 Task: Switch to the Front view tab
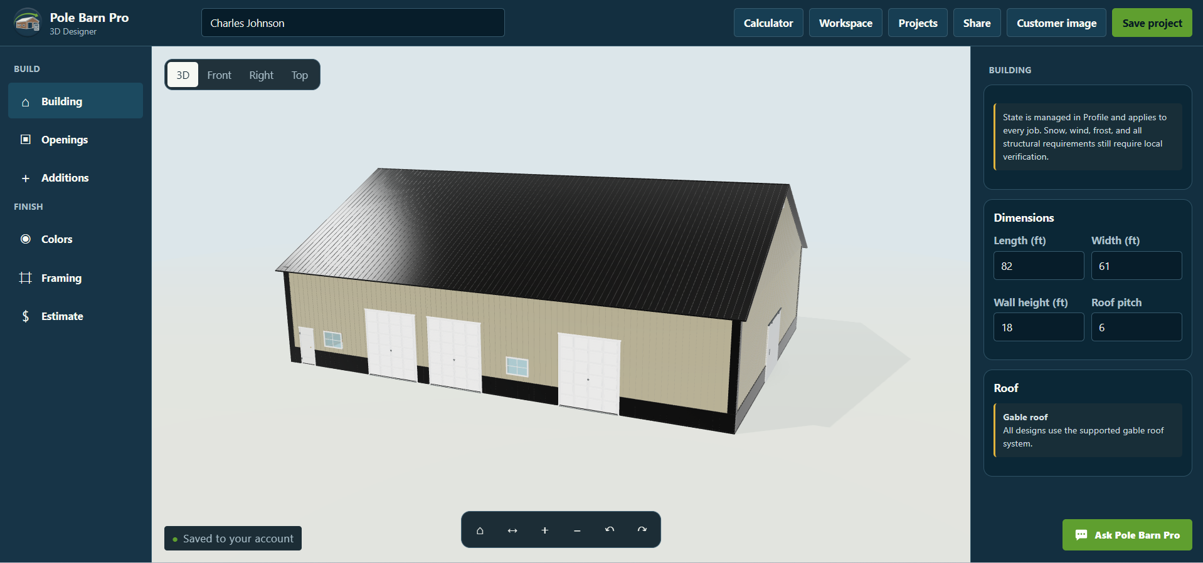coord(220,75)
